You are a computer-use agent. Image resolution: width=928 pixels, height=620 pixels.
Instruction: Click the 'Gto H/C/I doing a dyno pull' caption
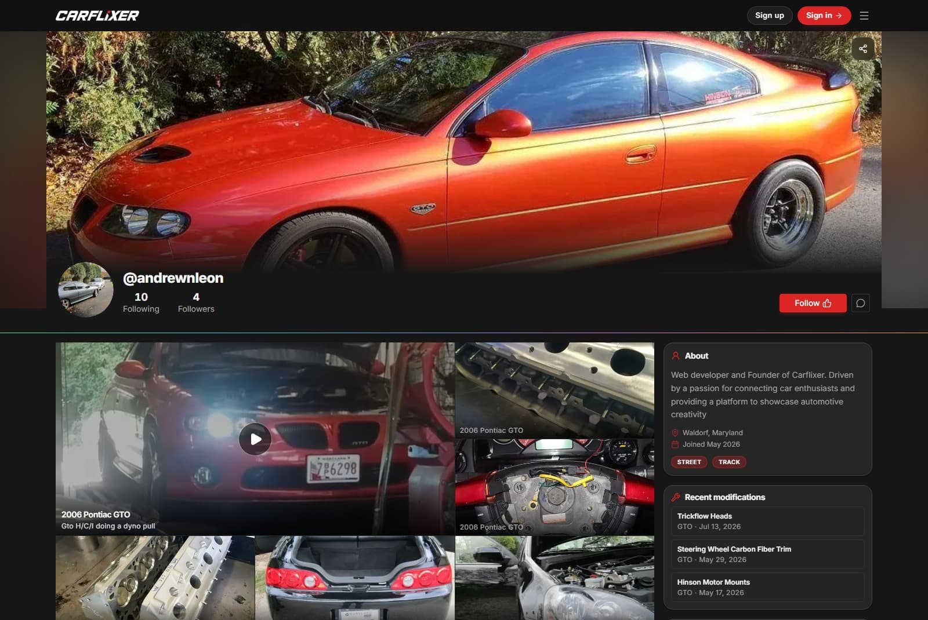[108, 526]
